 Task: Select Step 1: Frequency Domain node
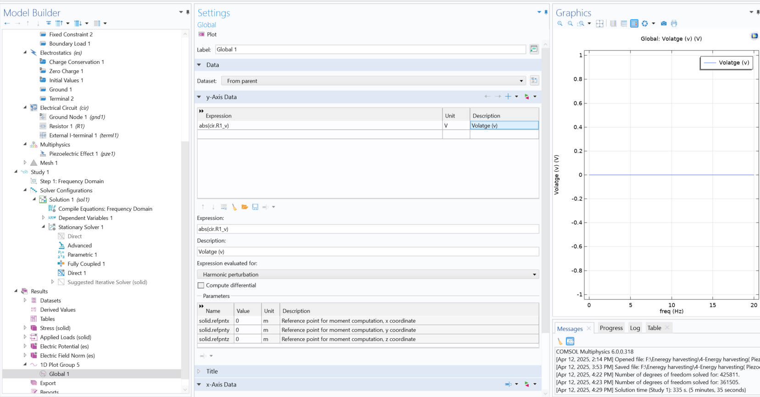(72, 181)
